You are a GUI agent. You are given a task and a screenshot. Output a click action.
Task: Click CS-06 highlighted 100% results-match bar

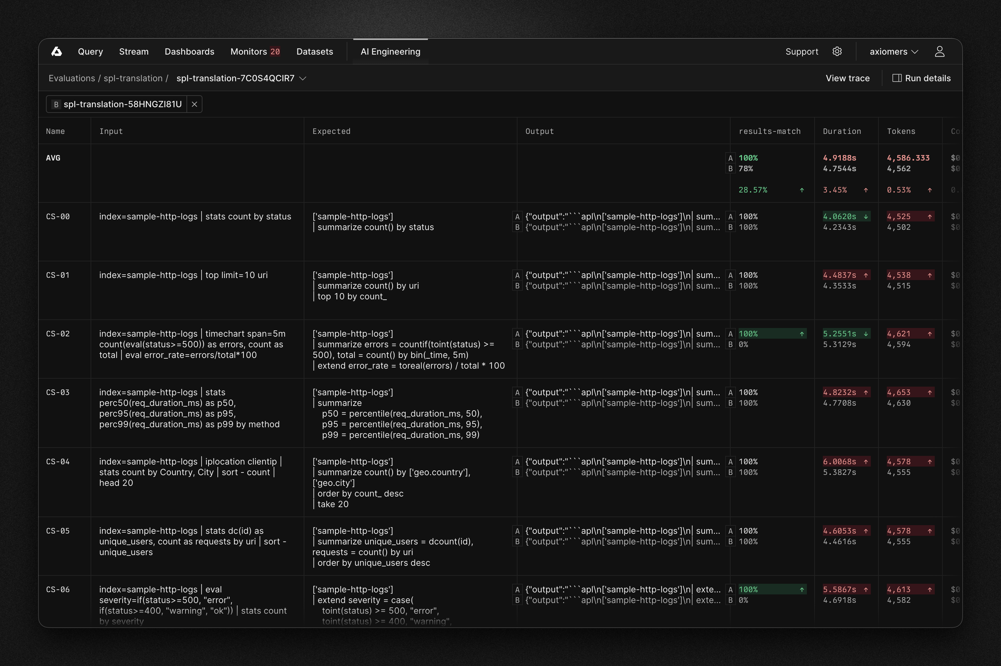point(772,589)
